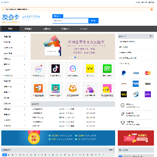
Task: Select the first carousel dot
Action: [x=70, y=58]
